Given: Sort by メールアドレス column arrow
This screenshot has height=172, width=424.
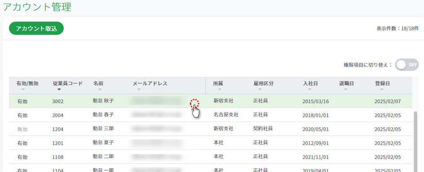Looking at the screenshot, I should [139, 89].
